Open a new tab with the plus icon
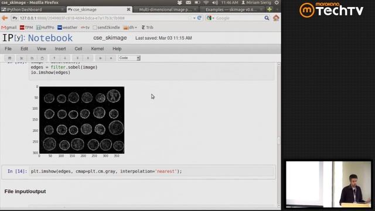The width and height of the screenshot is (375, 211). [270, 9]
